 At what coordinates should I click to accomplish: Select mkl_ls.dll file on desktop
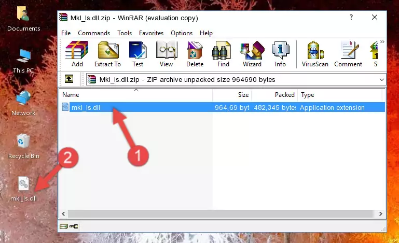[24, 189]
